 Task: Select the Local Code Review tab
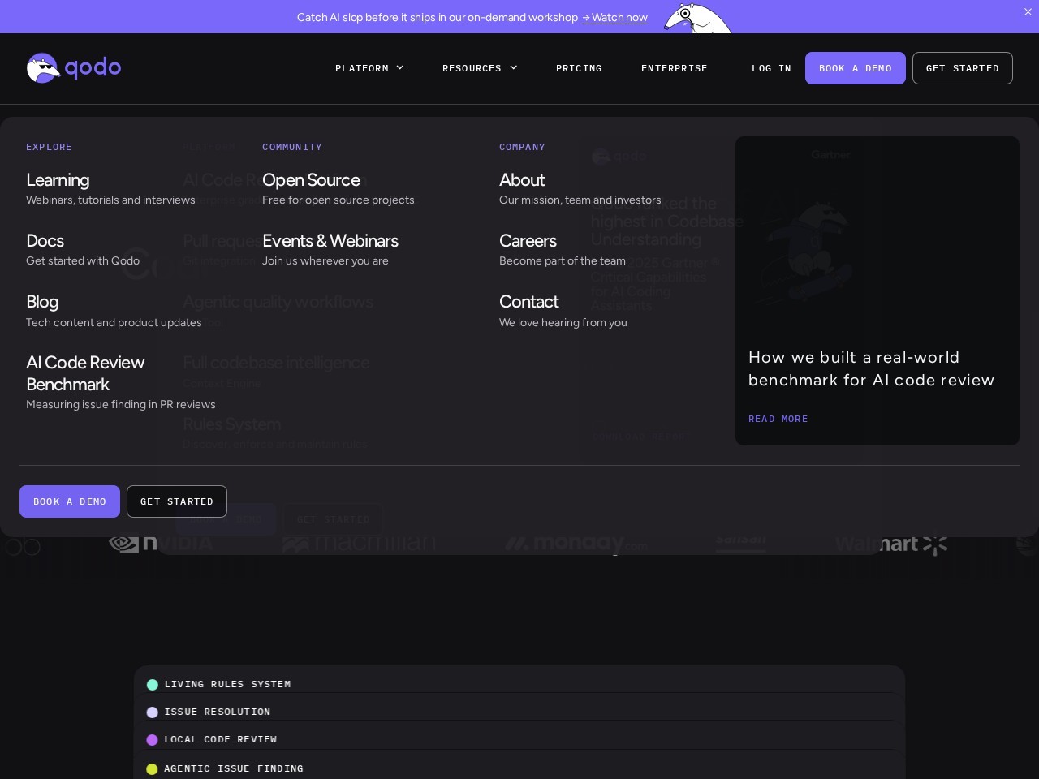[221, 739]
